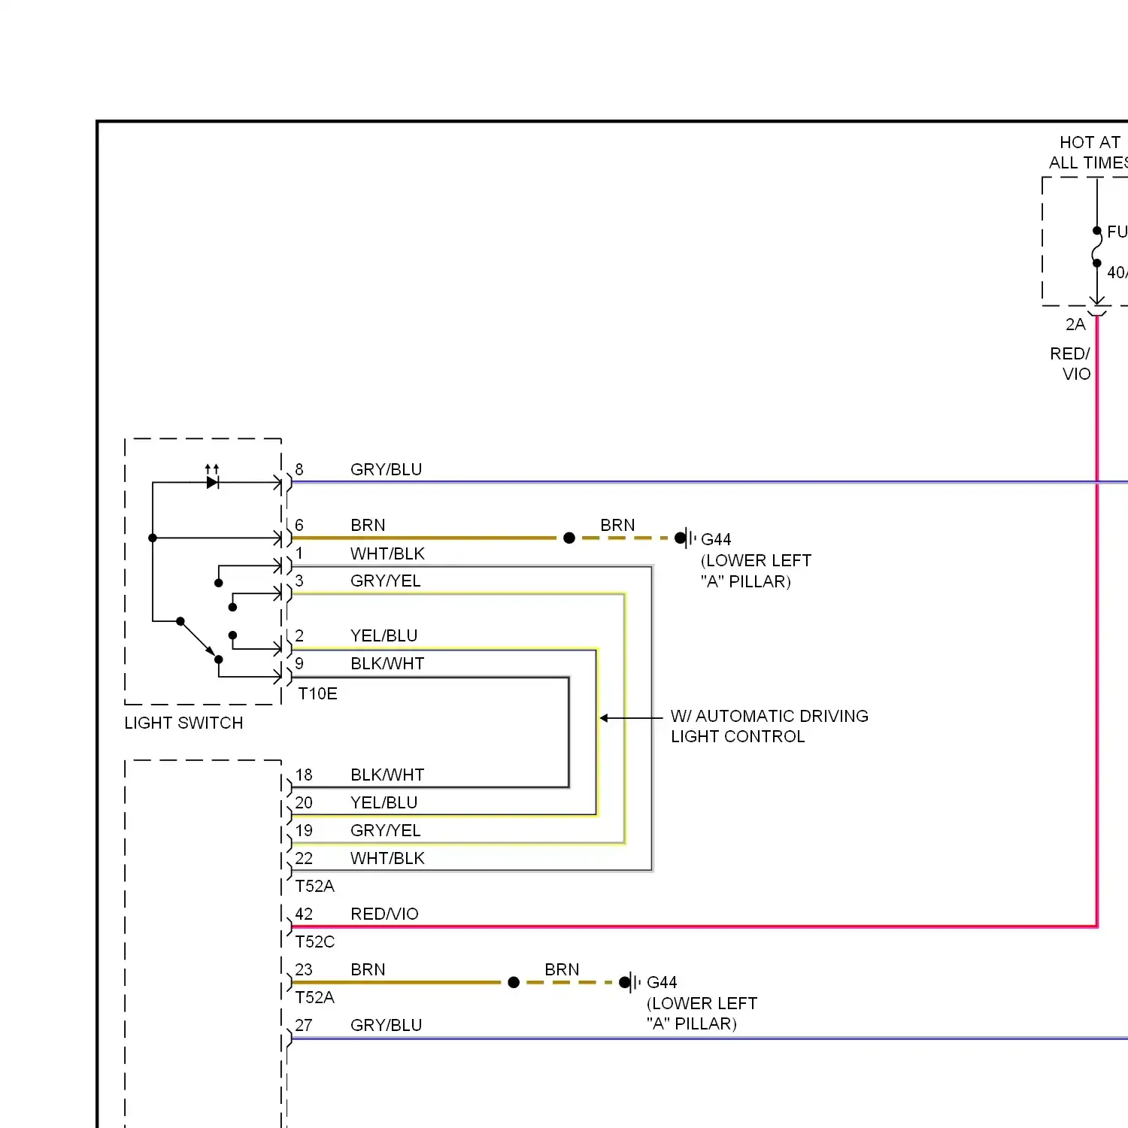Select the dashed BRN label near lower G44
1128x1128 pixels.
(562, 969)
